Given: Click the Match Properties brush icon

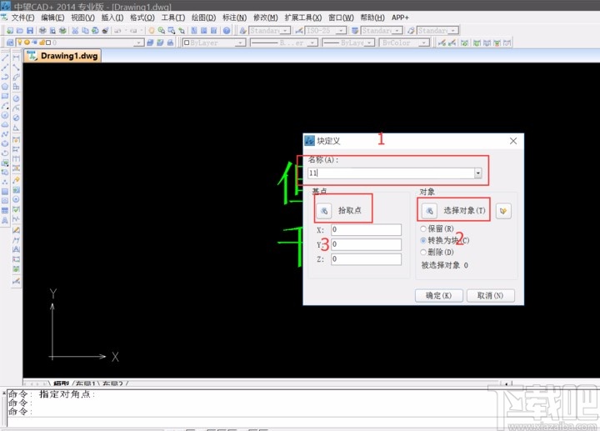Looking at the screenshot, I should pos(105,31).
